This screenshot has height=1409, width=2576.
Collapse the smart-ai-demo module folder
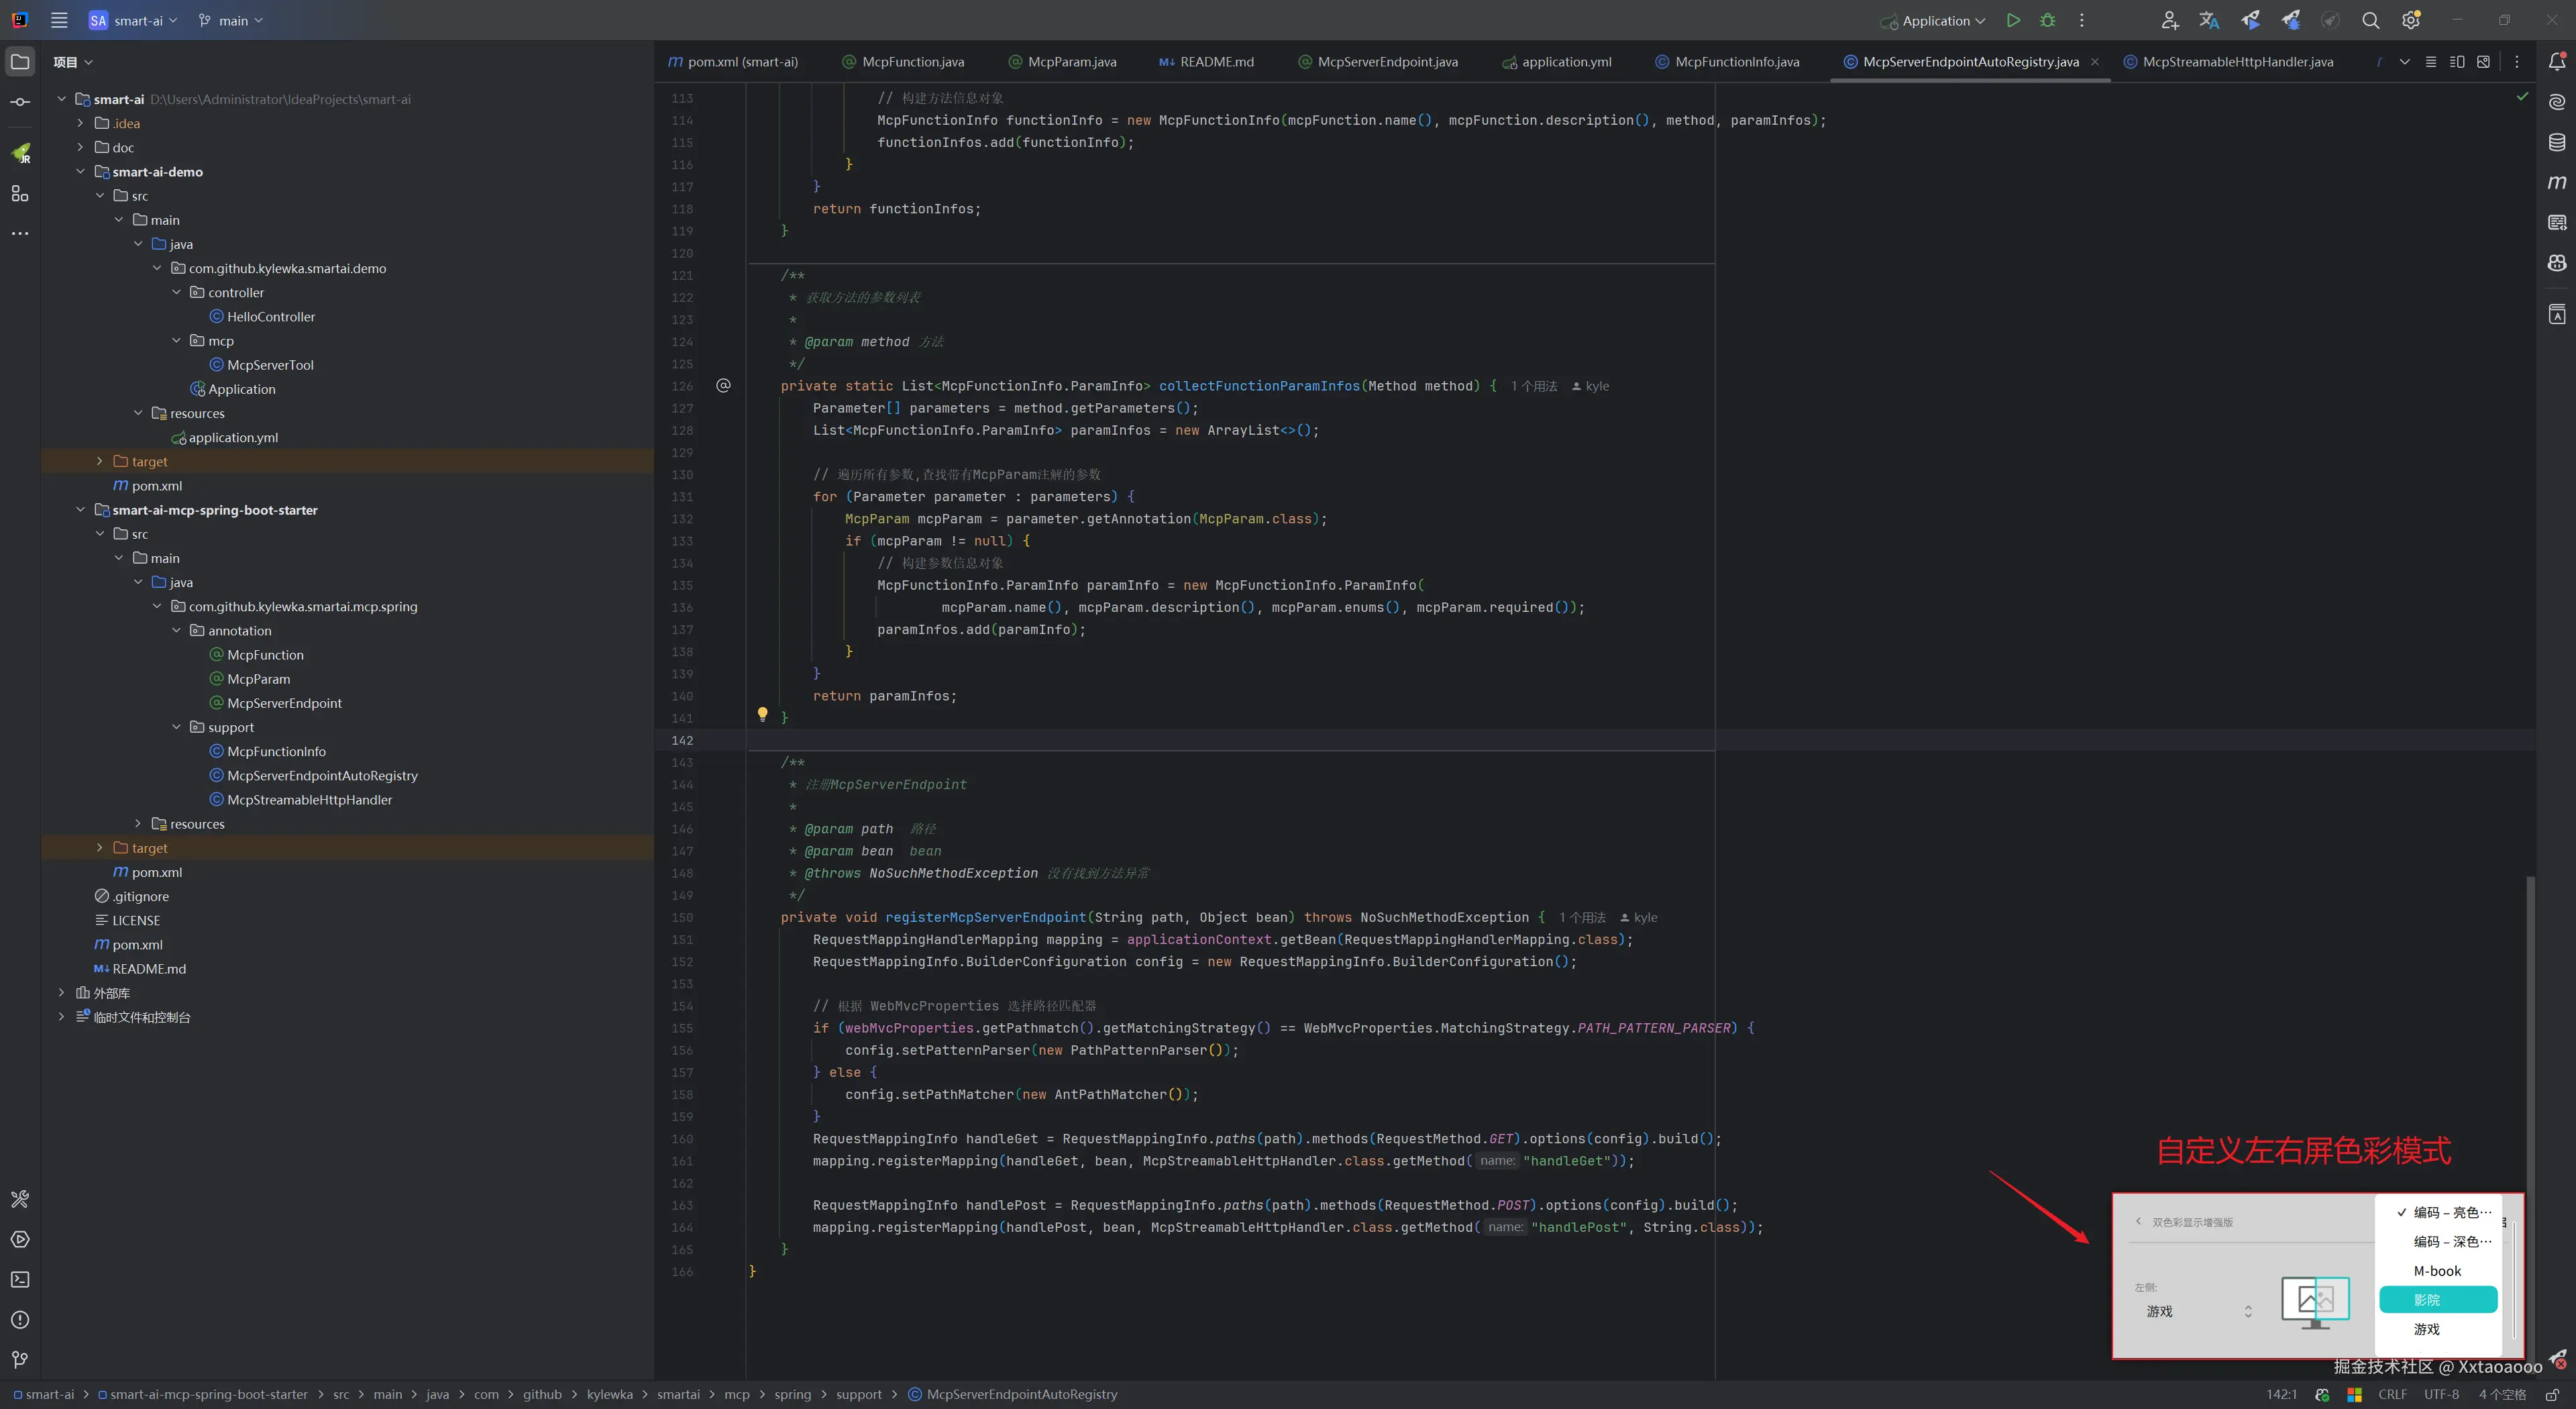click(x=81, y=172)
